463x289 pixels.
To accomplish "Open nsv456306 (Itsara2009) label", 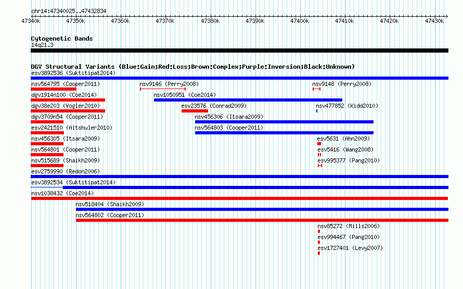I will pos(229,117).
